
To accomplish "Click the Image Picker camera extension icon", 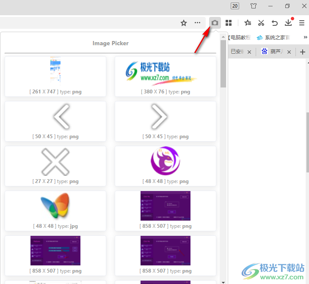I will coord(215,23).
